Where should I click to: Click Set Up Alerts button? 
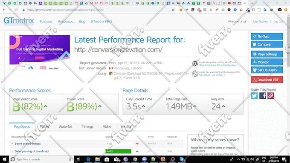(x=267, y=70)
